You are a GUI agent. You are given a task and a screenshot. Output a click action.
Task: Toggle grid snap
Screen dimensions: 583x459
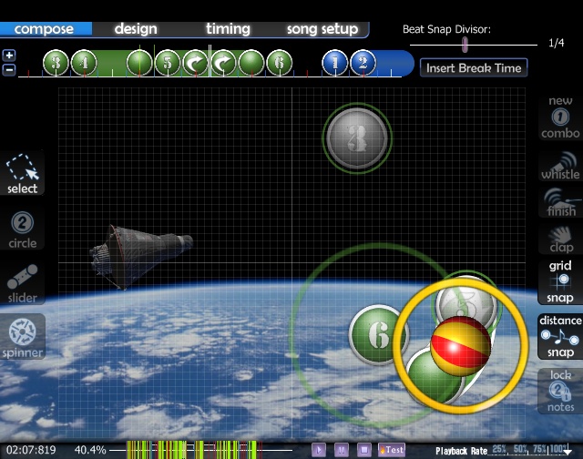coord(560,281)
